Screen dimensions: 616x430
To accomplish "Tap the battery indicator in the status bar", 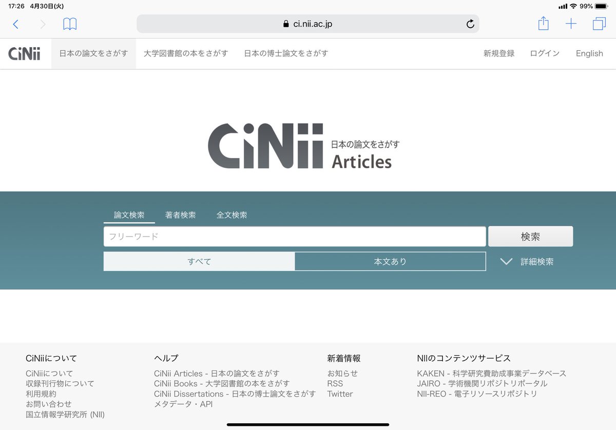I will 601,6.
